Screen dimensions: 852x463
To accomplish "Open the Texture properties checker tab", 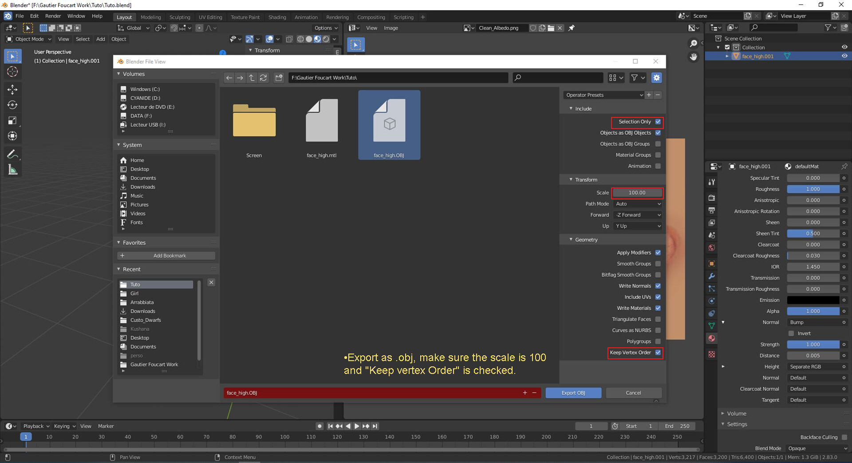I will 712,354.
